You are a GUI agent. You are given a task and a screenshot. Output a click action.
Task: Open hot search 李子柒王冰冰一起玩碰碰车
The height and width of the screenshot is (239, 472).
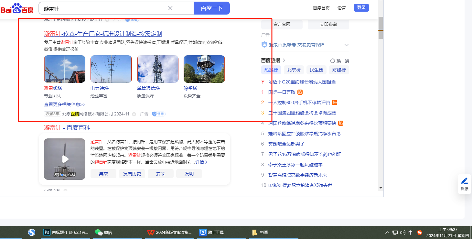295,165
